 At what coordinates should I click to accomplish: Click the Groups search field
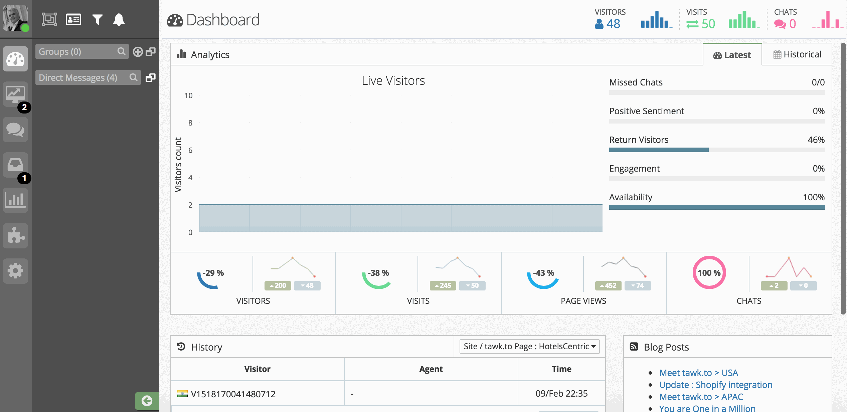tap(77, 52)
